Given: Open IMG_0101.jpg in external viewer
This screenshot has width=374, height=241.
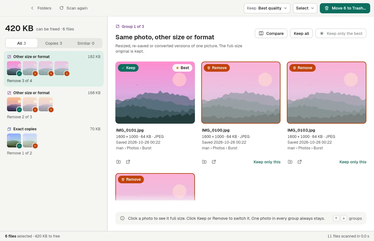Looking at the screenshot, I should [128, 162].
